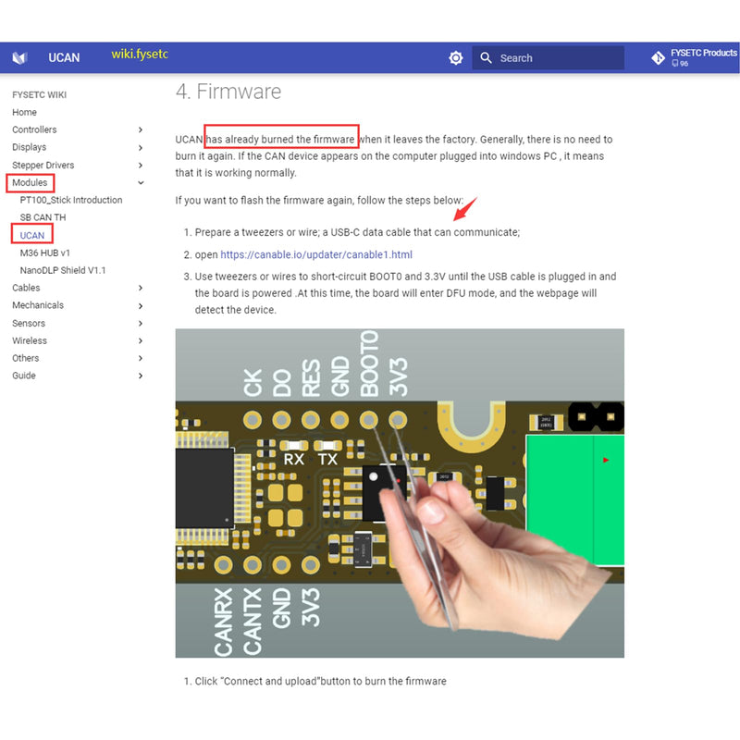The image size is (740, 740).
Task: Expand the Cables section chevron
Action: click(141, 288)
